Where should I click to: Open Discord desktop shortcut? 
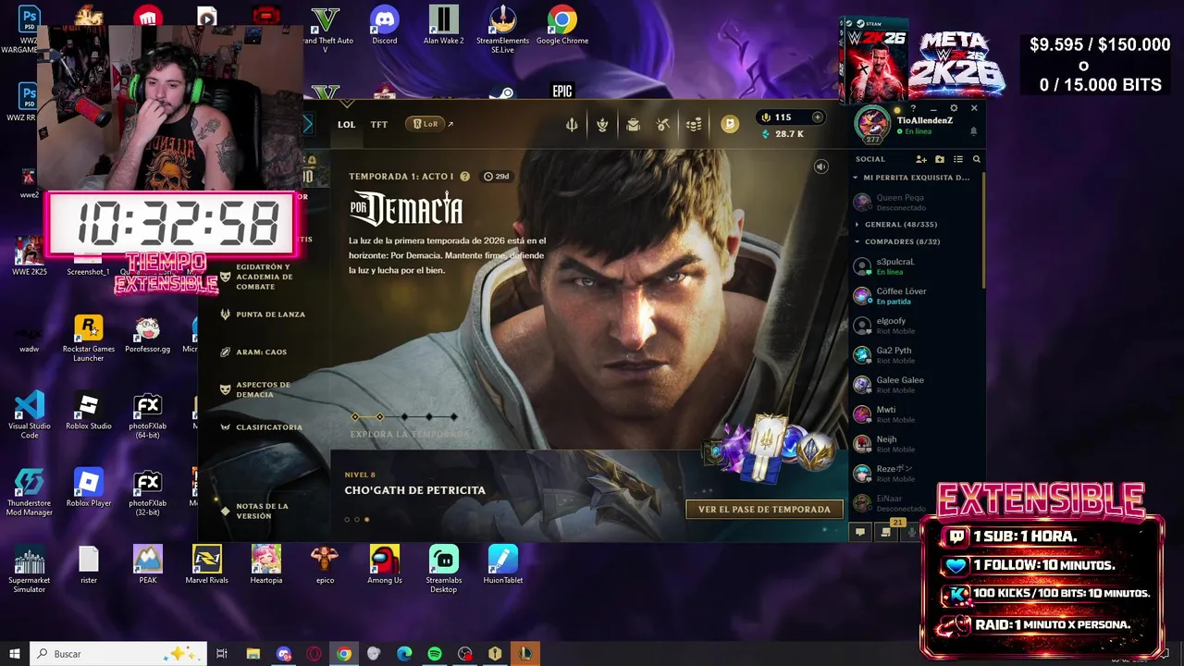[x=385, y=25]
